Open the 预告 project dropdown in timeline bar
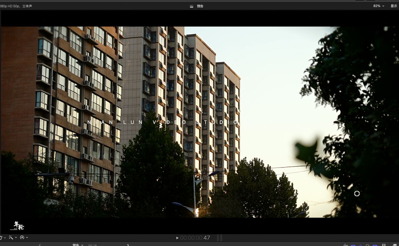 (x=78, y=245)
